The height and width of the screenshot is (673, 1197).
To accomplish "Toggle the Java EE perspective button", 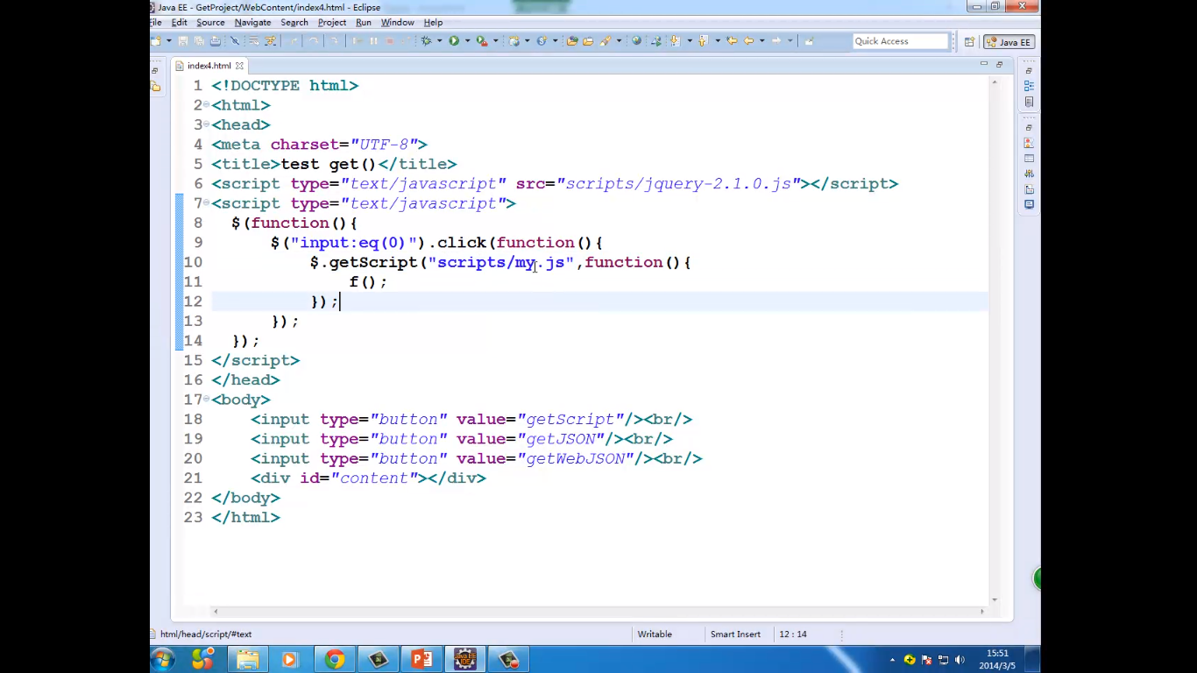I will (1009, 41).
